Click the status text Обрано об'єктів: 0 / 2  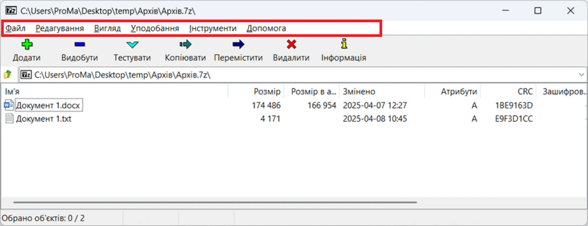44,218
